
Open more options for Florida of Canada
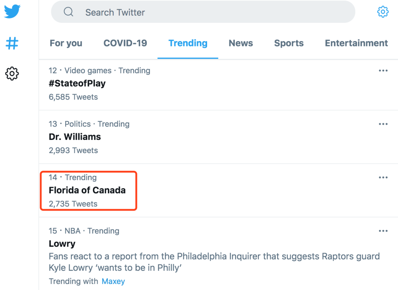click(x=383, y=178)
